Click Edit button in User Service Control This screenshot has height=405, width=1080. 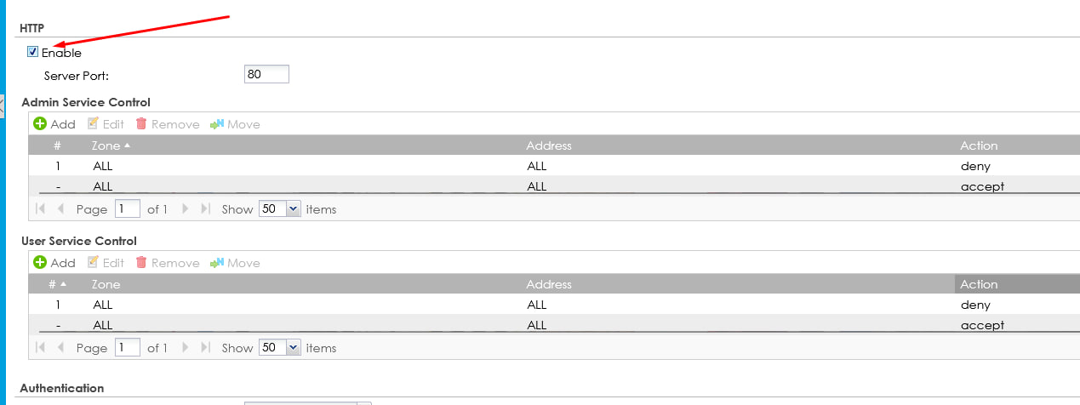coord(106,263)
